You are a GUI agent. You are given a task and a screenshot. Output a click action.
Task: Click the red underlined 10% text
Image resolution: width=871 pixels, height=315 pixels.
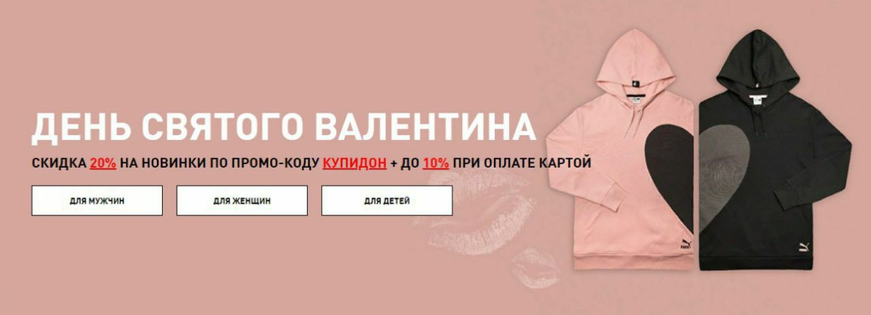[435, 164]
